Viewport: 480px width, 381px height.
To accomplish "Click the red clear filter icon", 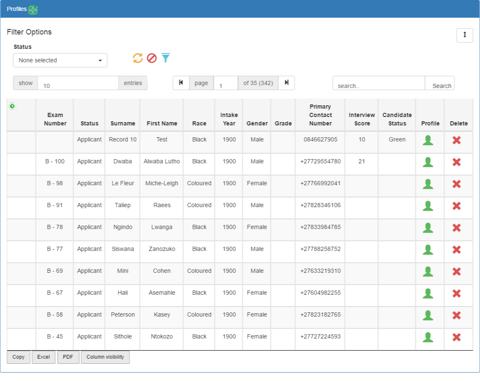I will pos(152,58).
